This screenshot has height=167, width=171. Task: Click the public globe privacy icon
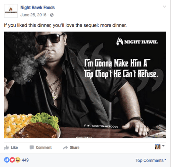[x=52, y=15]
